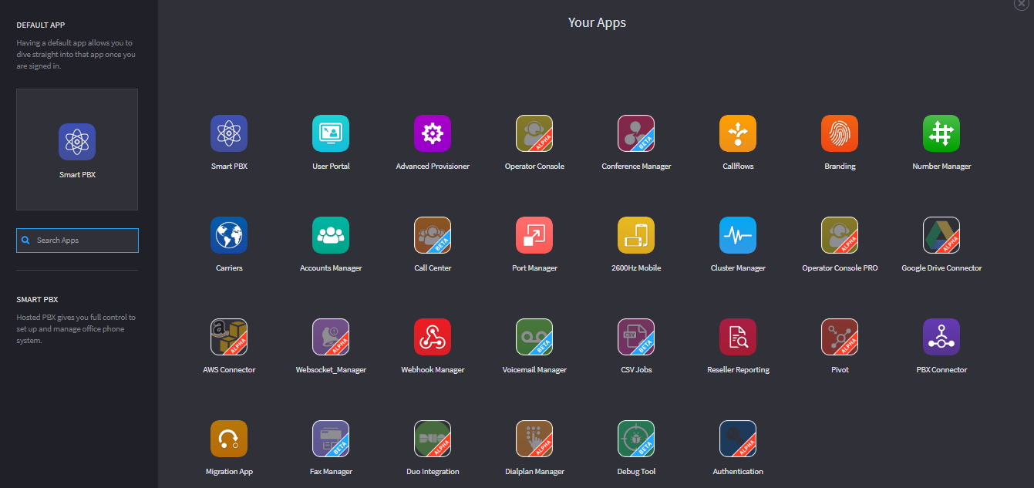Open the Carriers globe app

point(229,235)
